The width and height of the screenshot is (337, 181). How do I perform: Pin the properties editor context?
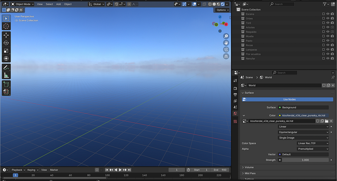click(x=333, y=77)
